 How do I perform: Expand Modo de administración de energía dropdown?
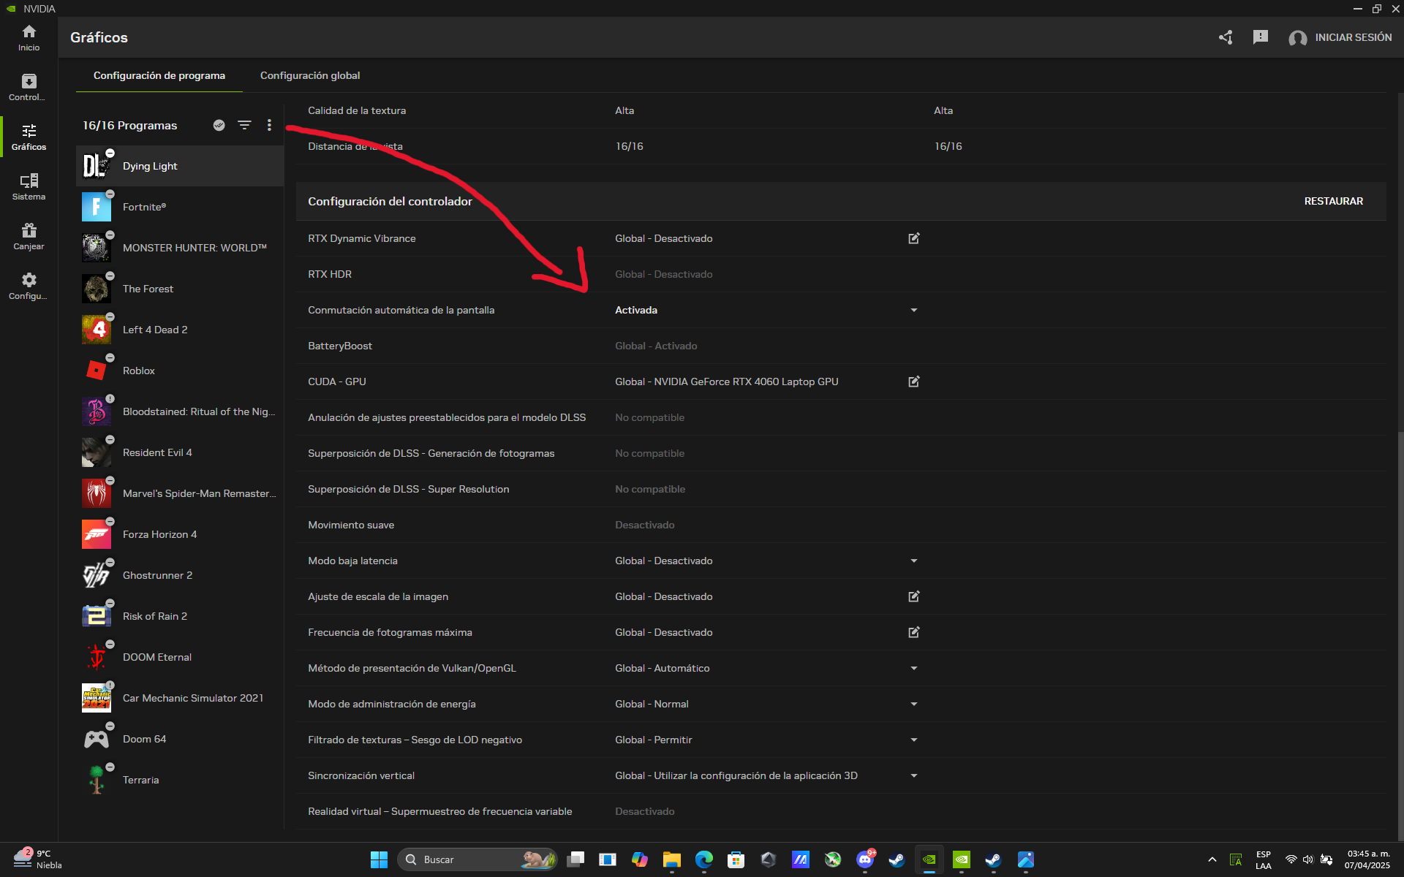[x=913, y=704]
